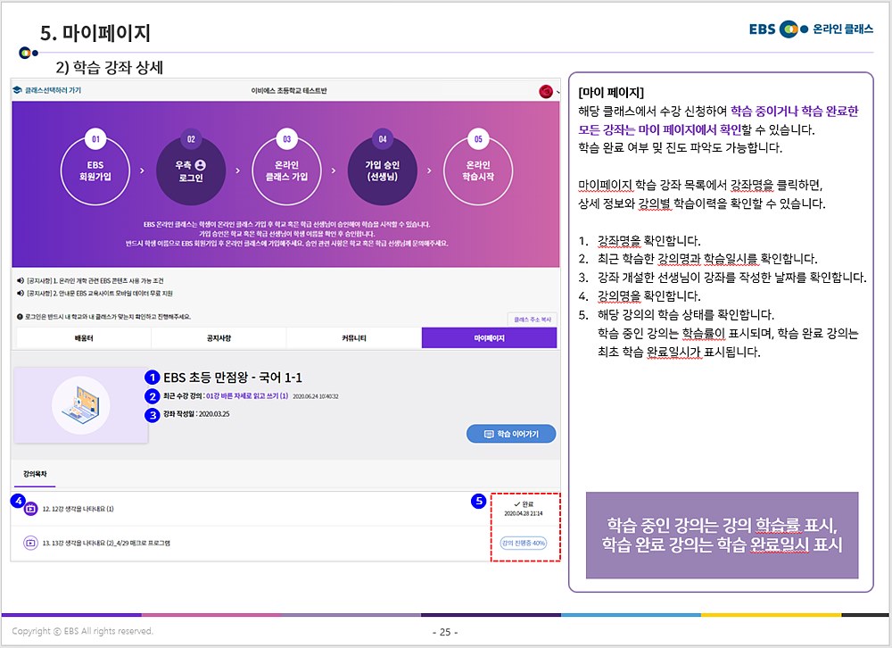Click the play icon for 12강 생각을 나타내요 (1)
This screenshot has height=648, width=892.
(30, 509)
